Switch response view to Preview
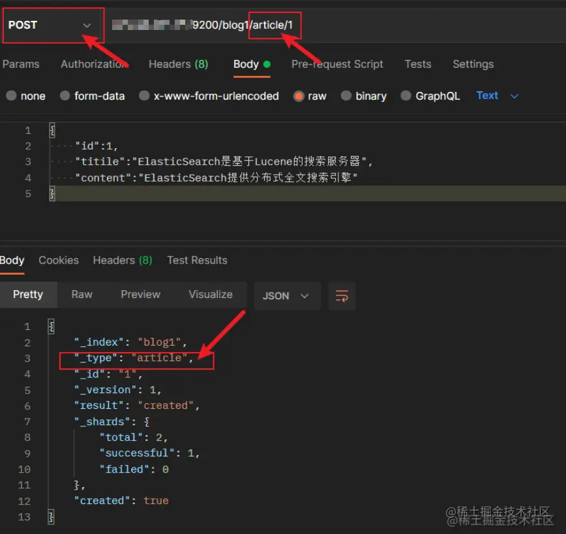Screen dimensions: 566x534 [140, 295]
